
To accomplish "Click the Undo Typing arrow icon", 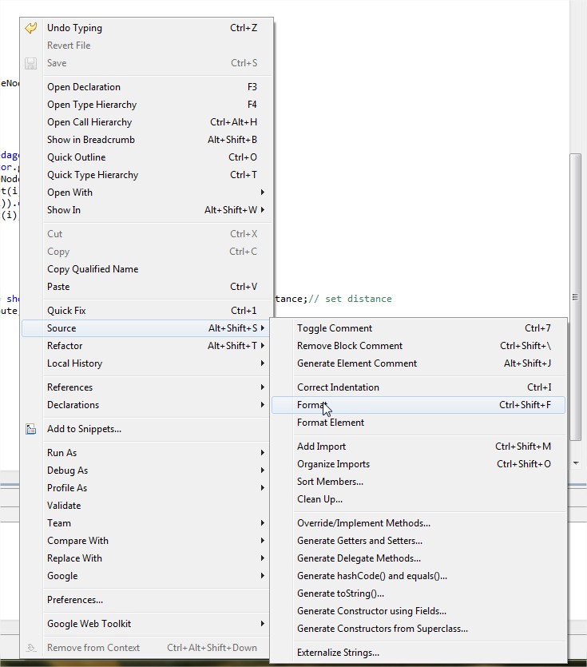I will 30,28.
